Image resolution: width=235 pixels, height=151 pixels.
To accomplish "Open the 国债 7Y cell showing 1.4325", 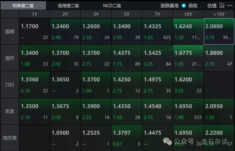I will pos(157,31).
